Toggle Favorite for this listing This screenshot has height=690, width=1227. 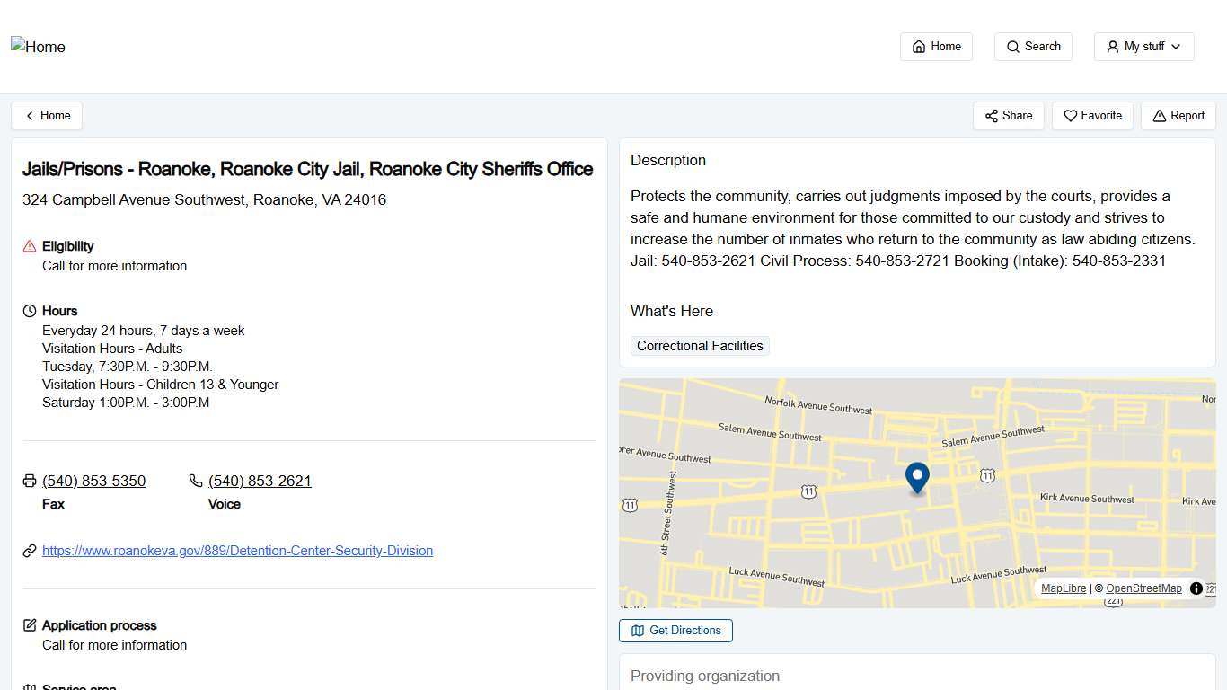1092,116
